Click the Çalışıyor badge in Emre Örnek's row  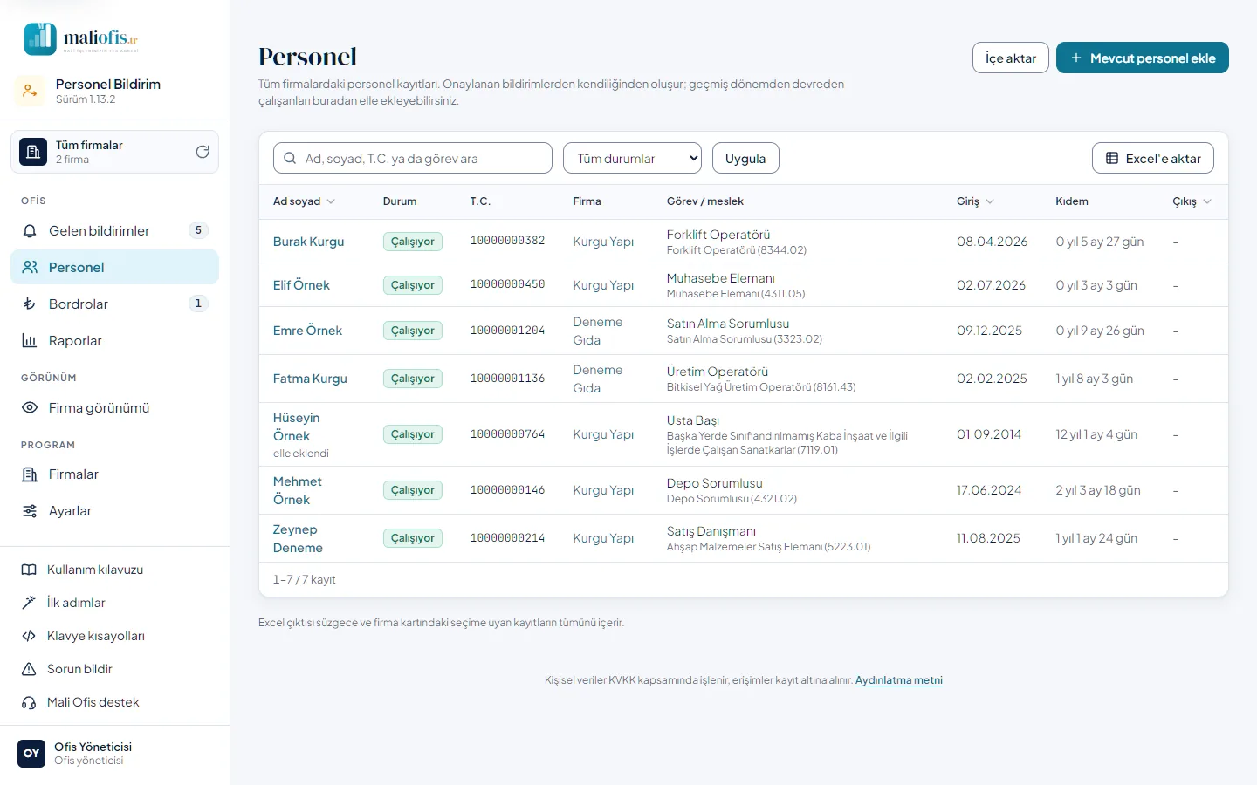pos(413,331)
